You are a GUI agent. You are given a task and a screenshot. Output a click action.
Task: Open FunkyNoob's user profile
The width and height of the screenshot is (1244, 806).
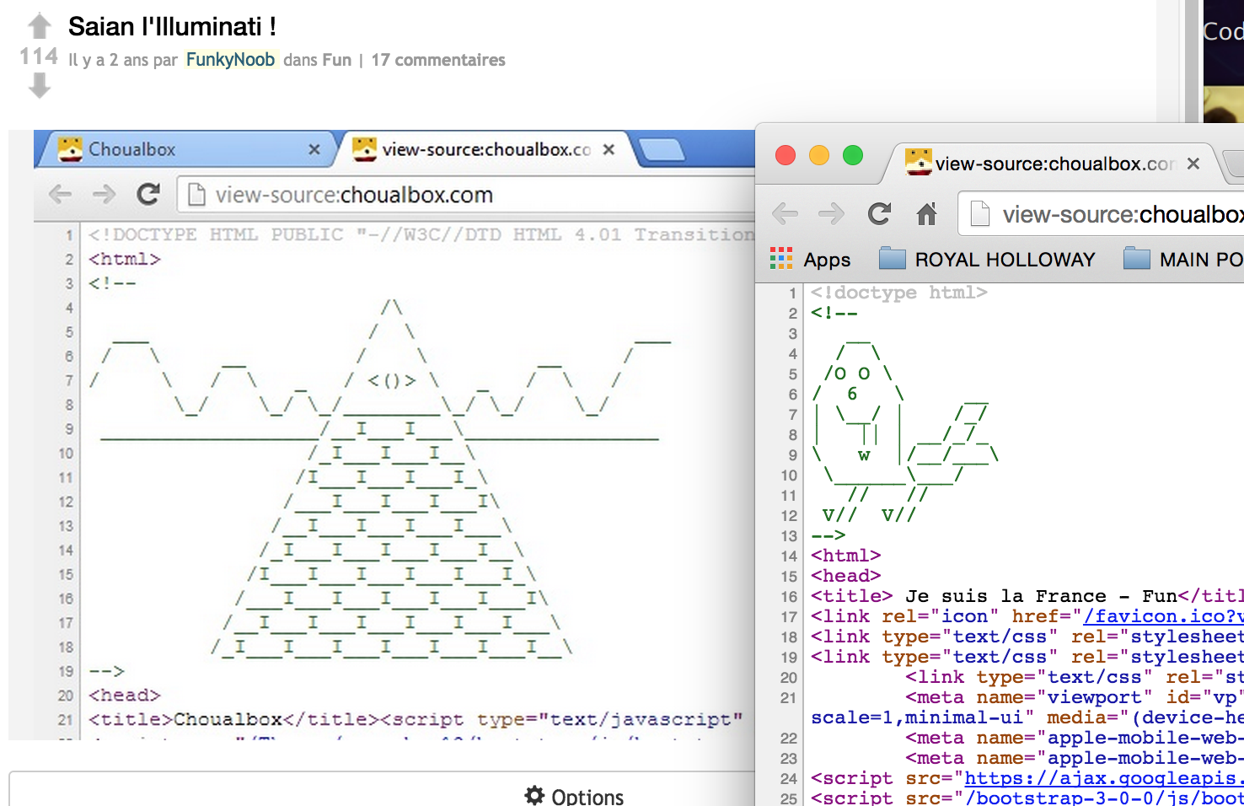[230, 60]
